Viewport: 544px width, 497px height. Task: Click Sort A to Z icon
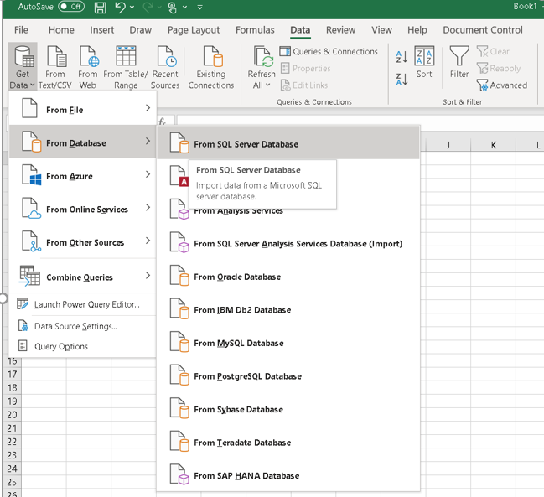point(402,57)
